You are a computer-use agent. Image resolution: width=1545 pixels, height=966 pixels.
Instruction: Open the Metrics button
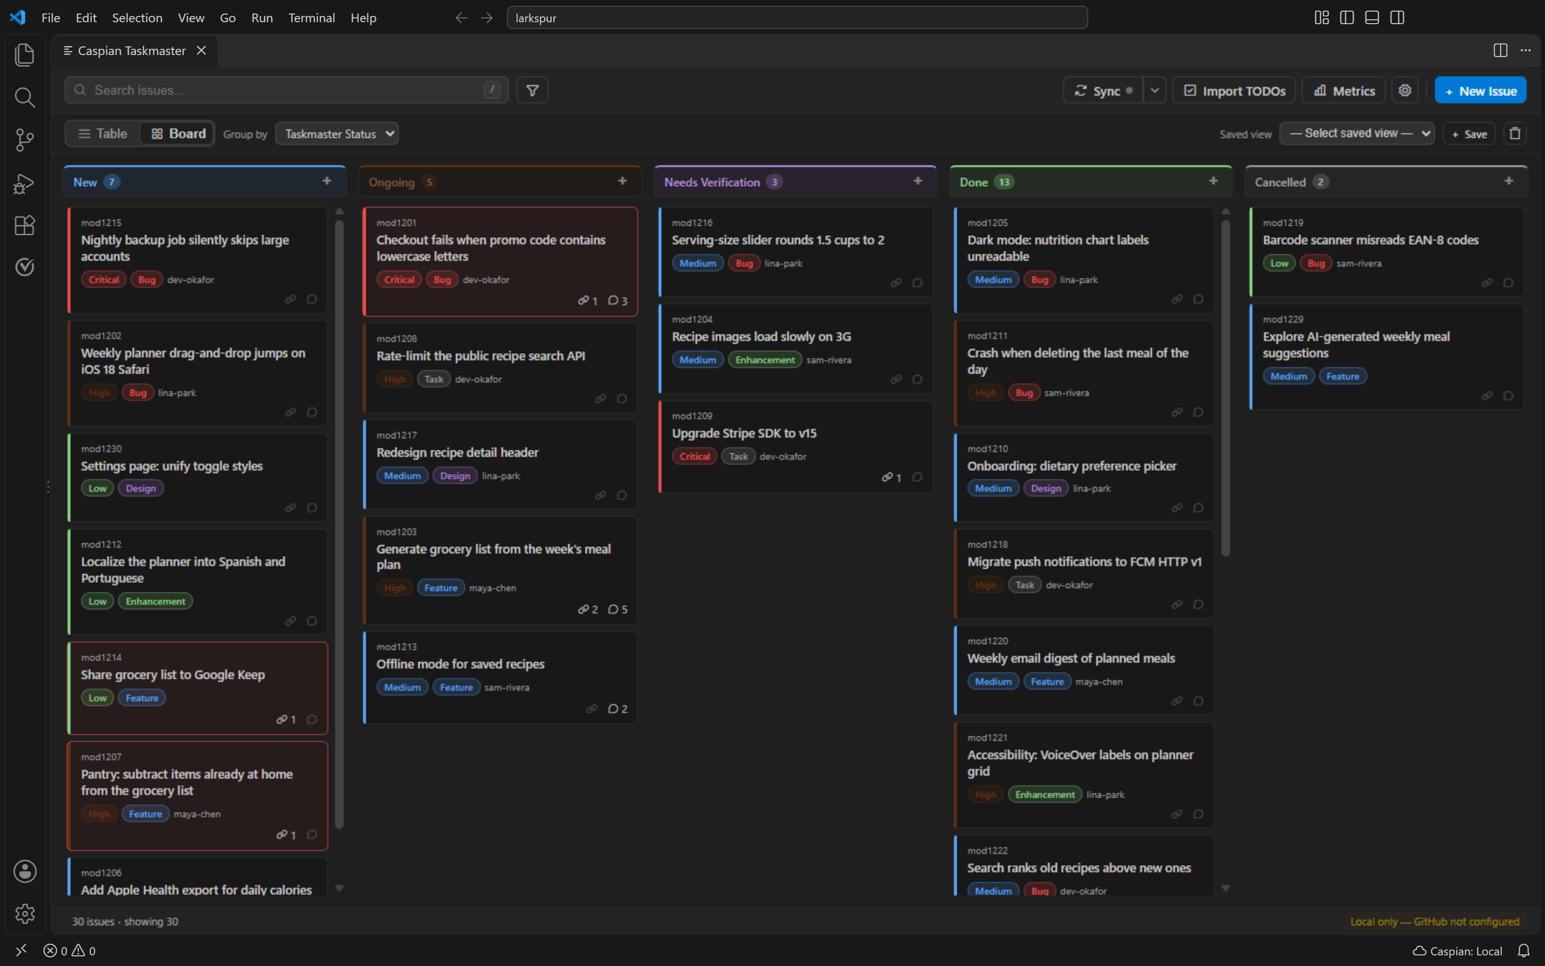[x=1343, y=90]
